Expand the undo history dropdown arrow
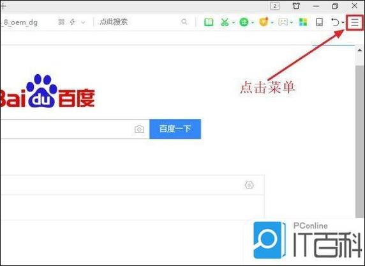This screenshot has height=266, width=365. tap(343, 22)
